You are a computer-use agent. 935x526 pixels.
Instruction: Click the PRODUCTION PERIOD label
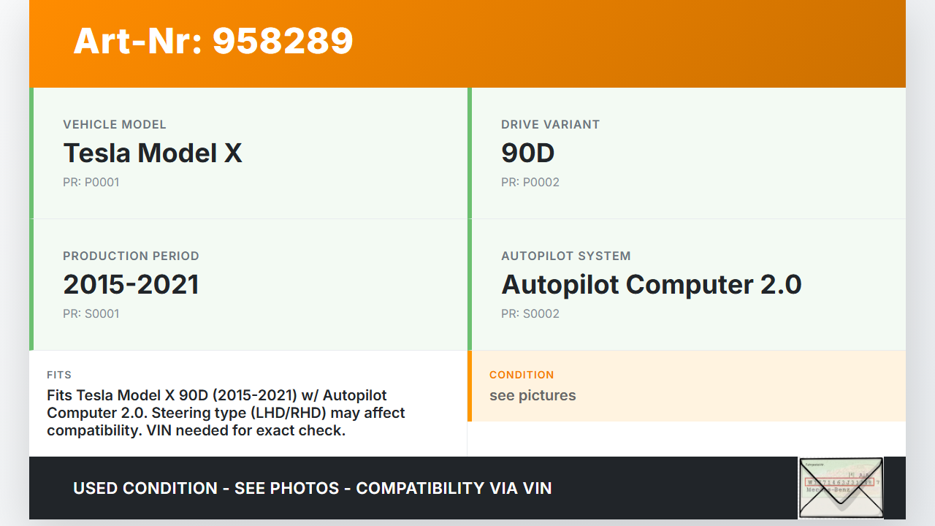[131, 256]
